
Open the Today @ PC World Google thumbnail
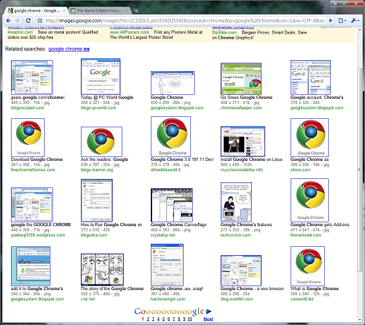pyautogui.click(x=100, y=76)
